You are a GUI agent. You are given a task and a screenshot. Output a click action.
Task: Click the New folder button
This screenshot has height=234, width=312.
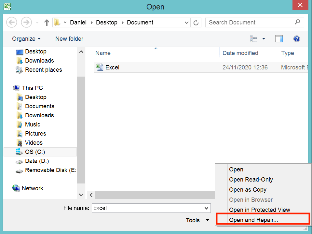click(x=69, y=38)
